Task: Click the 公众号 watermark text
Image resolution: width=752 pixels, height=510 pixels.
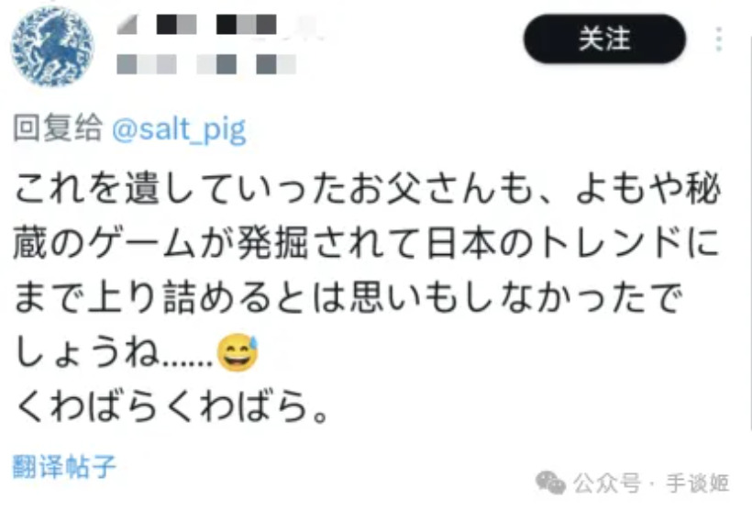Action: pos(607,482)
